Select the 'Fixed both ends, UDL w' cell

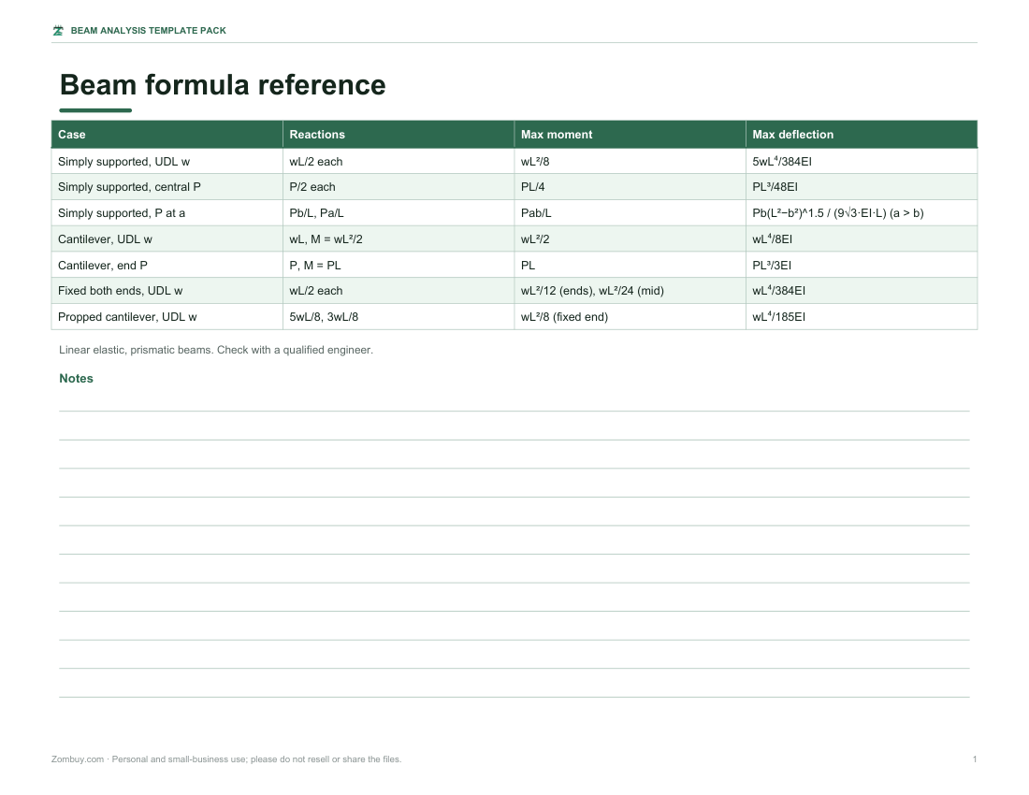tap(167, 291)
